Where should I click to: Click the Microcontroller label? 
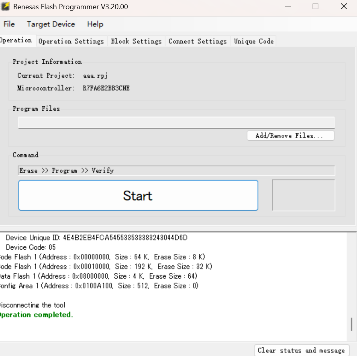pyautogui.click(x=46, y=88)
